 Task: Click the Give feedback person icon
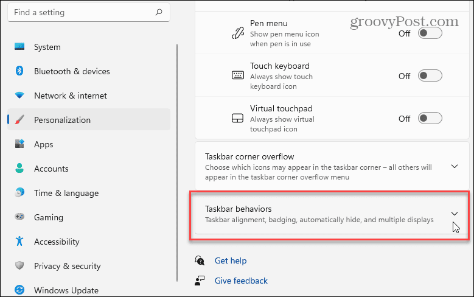pyautogui.click(x=200, y=281)
